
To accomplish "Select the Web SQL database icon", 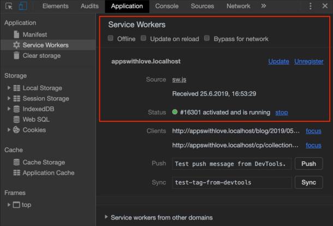I will 16,120.
